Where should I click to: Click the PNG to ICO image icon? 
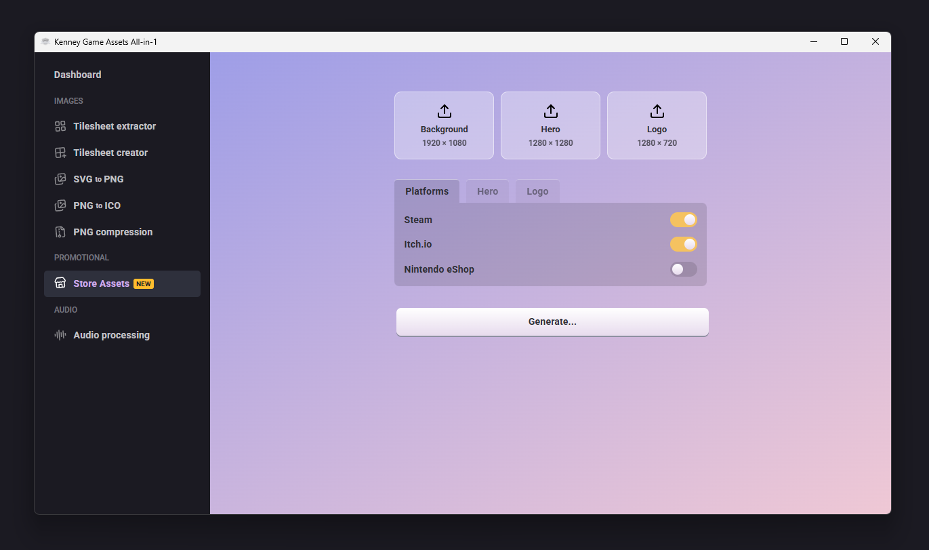pyautogui.click(x=60, y=205)
